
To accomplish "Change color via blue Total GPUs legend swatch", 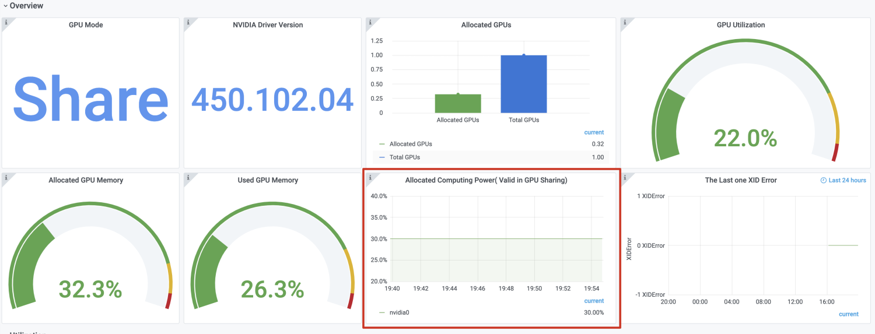I will 382,157.
